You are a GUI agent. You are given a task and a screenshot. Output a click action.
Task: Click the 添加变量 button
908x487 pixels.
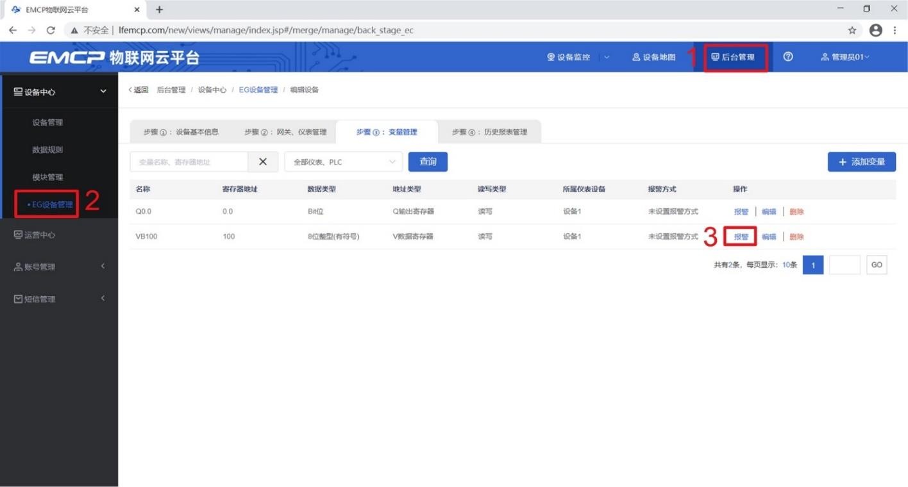pos(862,161)
